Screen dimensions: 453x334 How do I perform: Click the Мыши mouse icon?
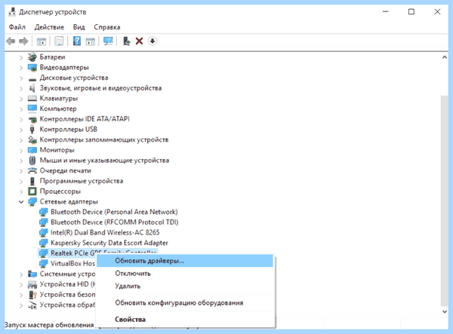[32, 160]
